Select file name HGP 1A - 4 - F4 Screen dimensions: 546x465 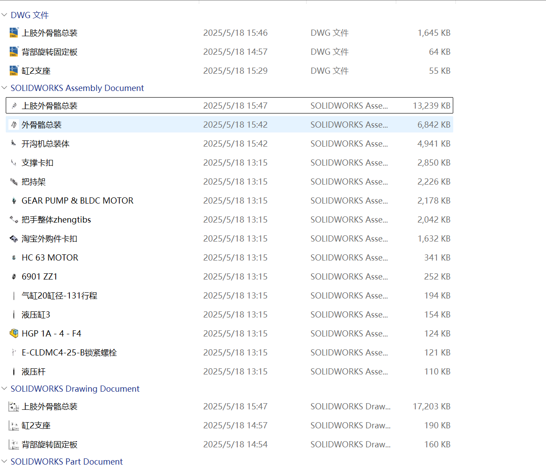52,333
